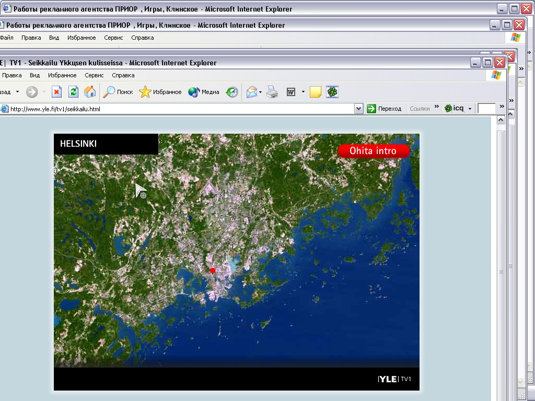Open the Сервис menu

94,75
